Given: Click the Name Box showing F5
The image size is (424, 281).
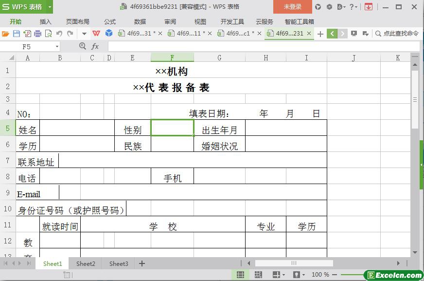Looking at the screenshot, I should [x=26, y=47].
